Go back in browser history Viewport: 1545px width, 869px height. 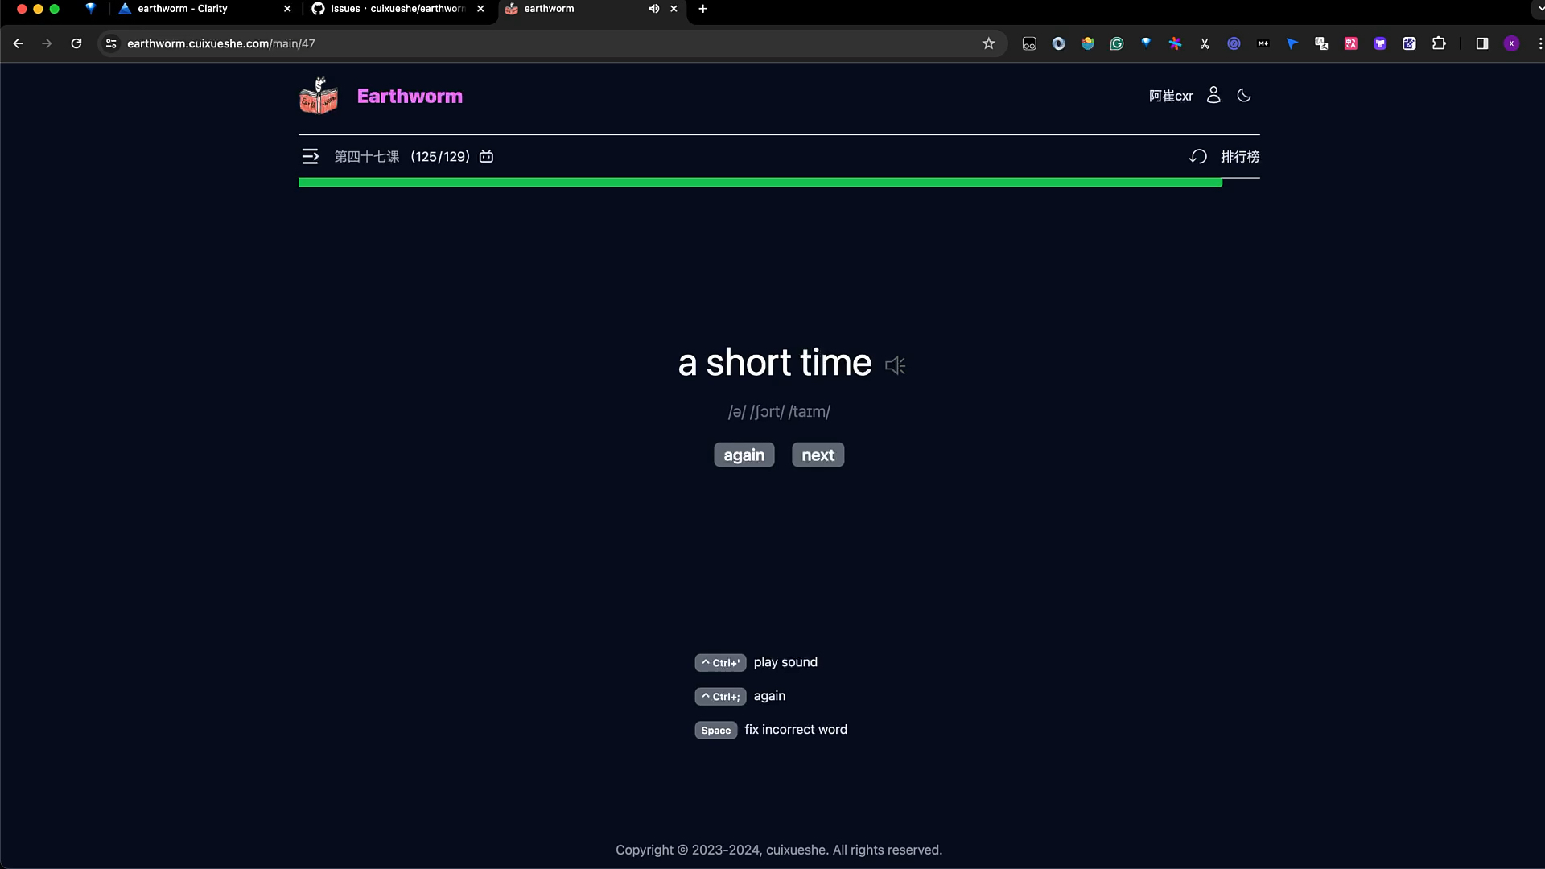[x=18, y=43]
